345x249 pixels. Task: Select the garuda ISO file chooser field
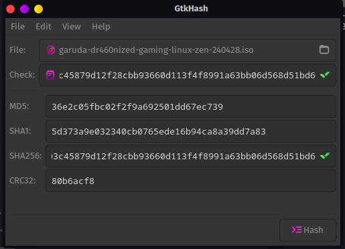click(x=188, y=50)
